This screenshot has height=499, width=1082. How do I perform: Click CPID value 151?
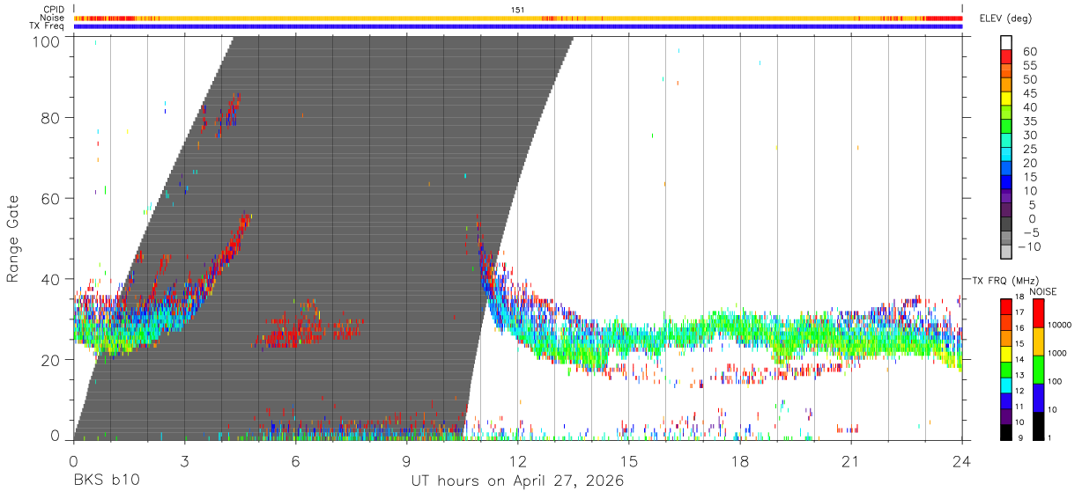coord(518,9)
